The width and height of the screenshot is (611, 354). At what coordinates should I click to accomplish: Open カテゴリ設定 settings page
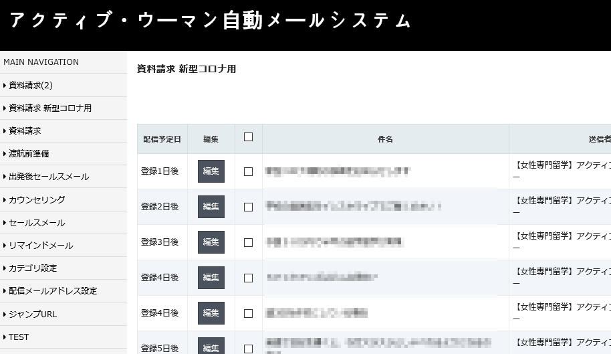coord(33,268)
